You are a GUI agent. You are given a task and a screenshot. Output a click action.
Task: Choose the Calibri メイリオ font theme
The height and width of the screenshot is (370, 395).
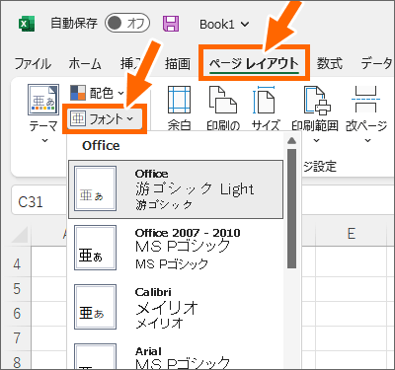(x=176, y=307)
